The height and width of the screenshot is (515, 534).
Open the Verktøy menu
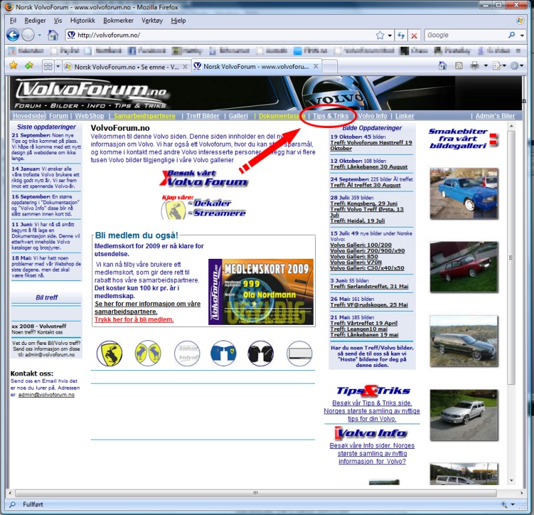[152, 21]
